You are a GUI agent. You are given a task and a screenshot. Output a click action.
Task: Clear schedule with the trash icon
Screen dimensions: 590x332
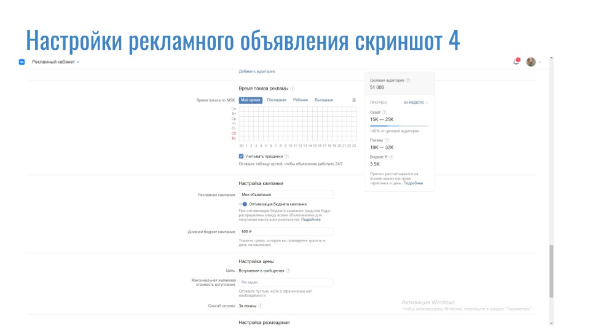pos(354,100)
